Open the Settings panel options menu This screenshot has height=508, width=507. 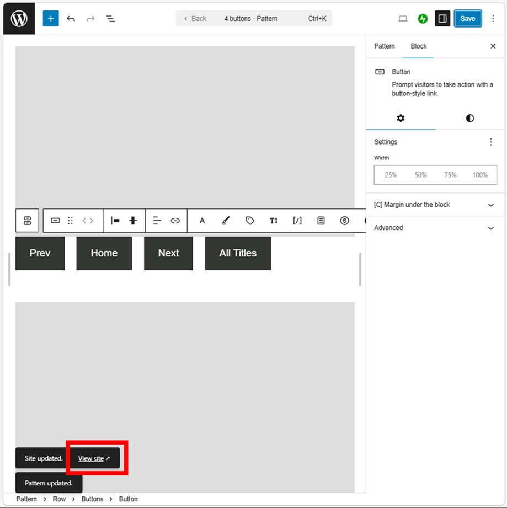coord(491,142)
